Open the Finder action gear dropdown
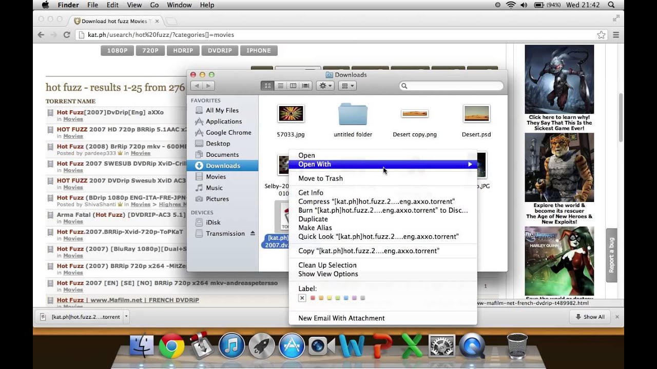The width and height of the screenshot is (657, 369). (326, 86)
